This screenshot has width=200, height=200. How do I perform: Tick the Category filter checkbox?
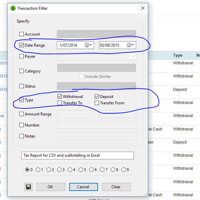tap(21, 71)
